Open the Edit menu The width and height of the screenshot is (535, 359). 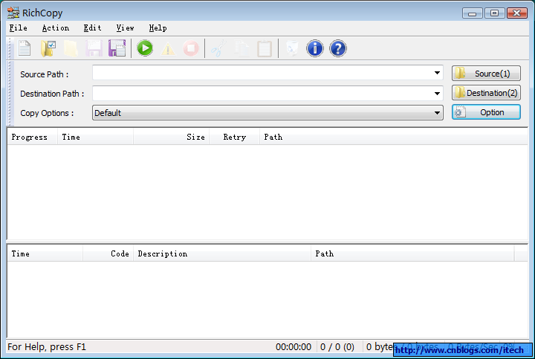tap(92, 28)
